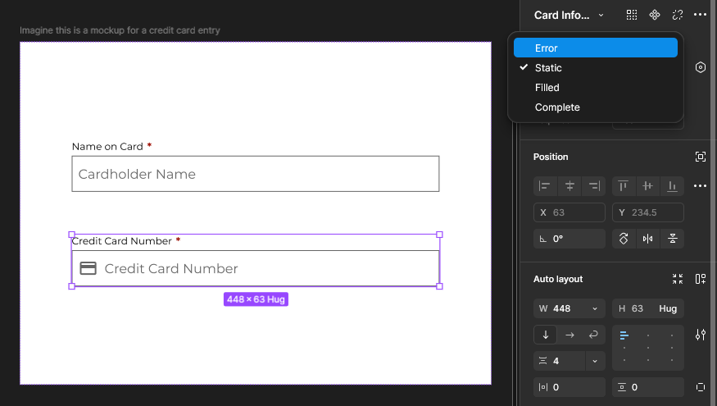717x406 pixels.
Task: Align the selection to horizontal centers
Action: pyautogui.click(x=570, y=186)
